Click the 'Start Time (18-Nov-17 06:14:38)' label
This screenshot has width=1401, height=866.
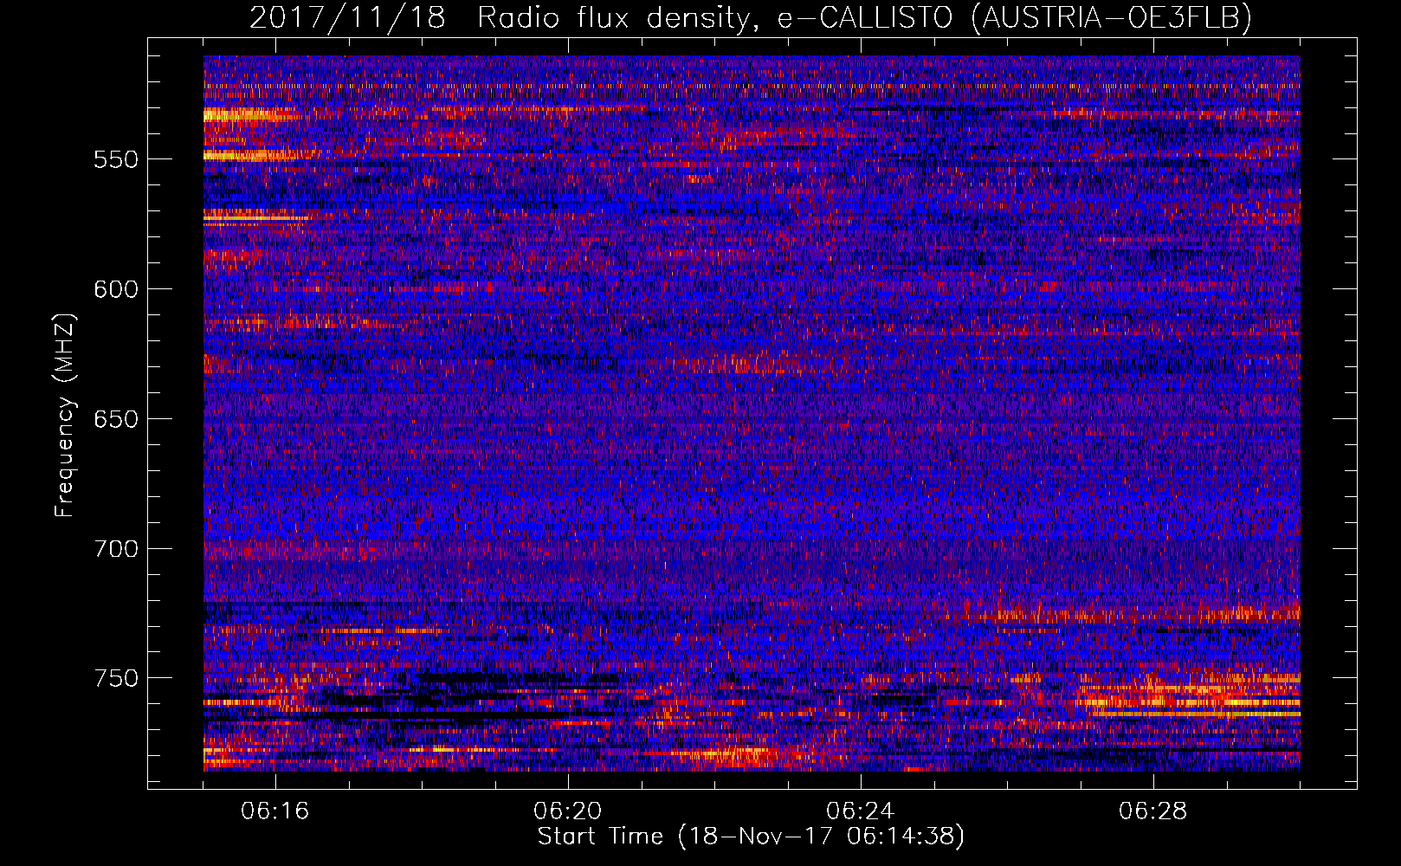pyautogui.click(x=751, y=837)
